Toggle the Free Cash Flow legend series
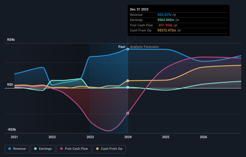Viewport: 246px width, 157px height. (74, 149)
